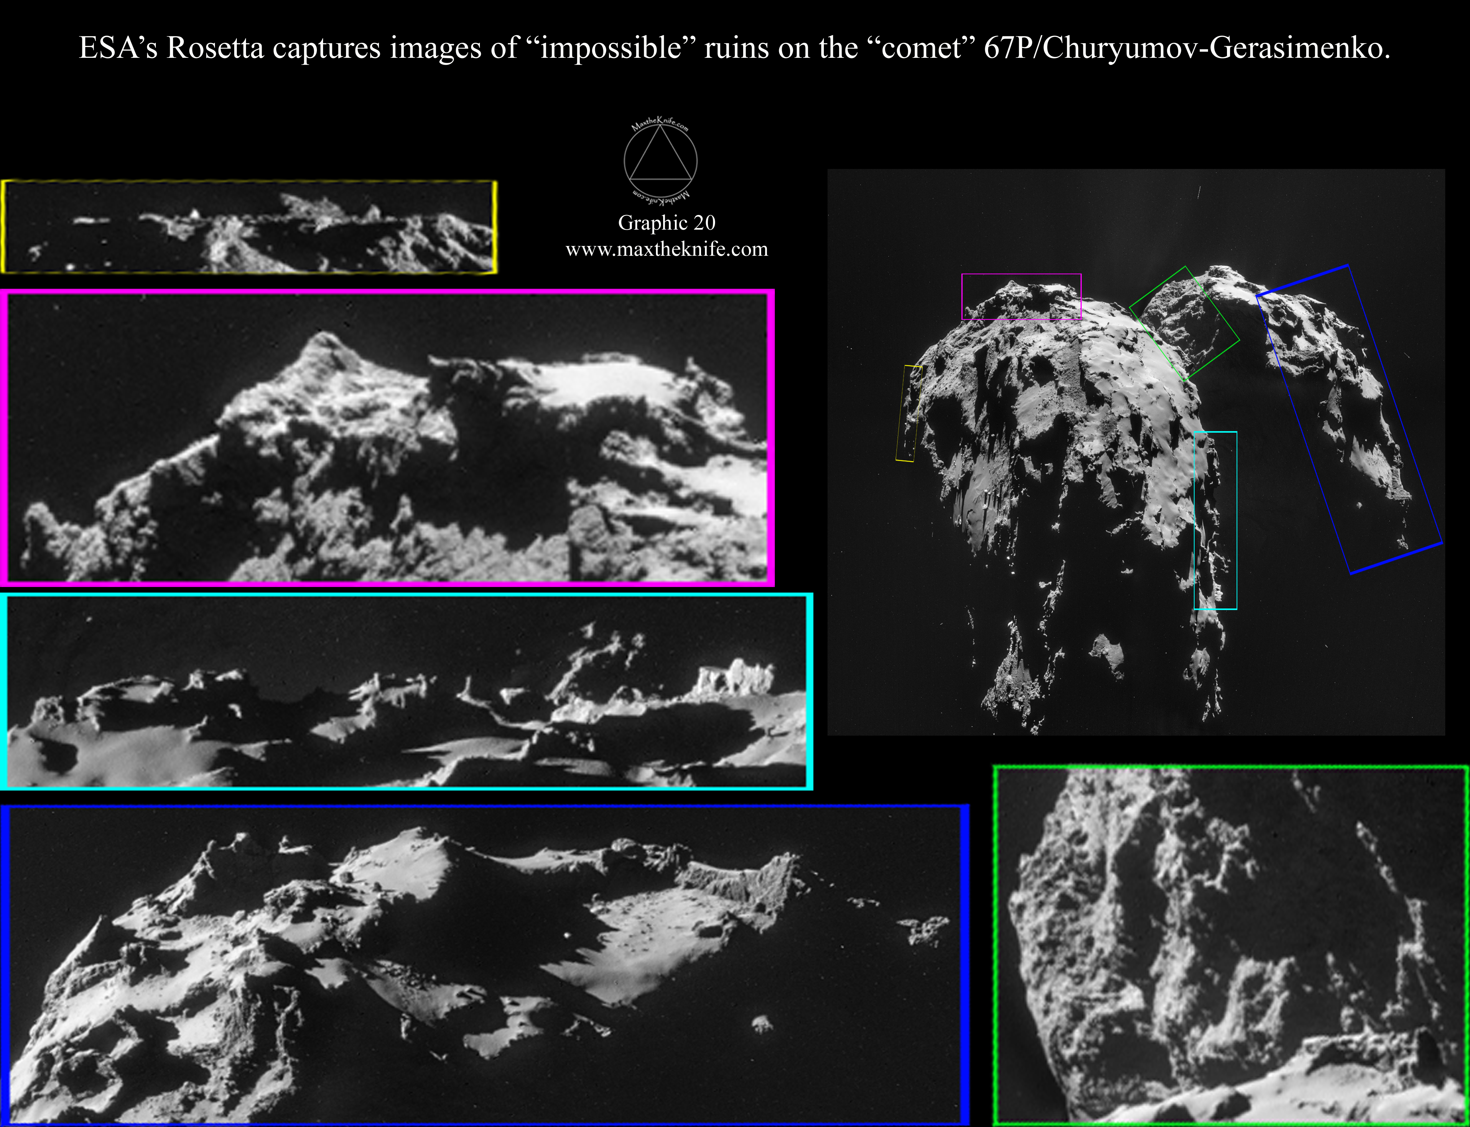The width and height of the screenshot is (1470, 1127).
Task: Select the narrow cyan rectangle on the comet
Action: pyautogui.click(x=1215, y=520)
